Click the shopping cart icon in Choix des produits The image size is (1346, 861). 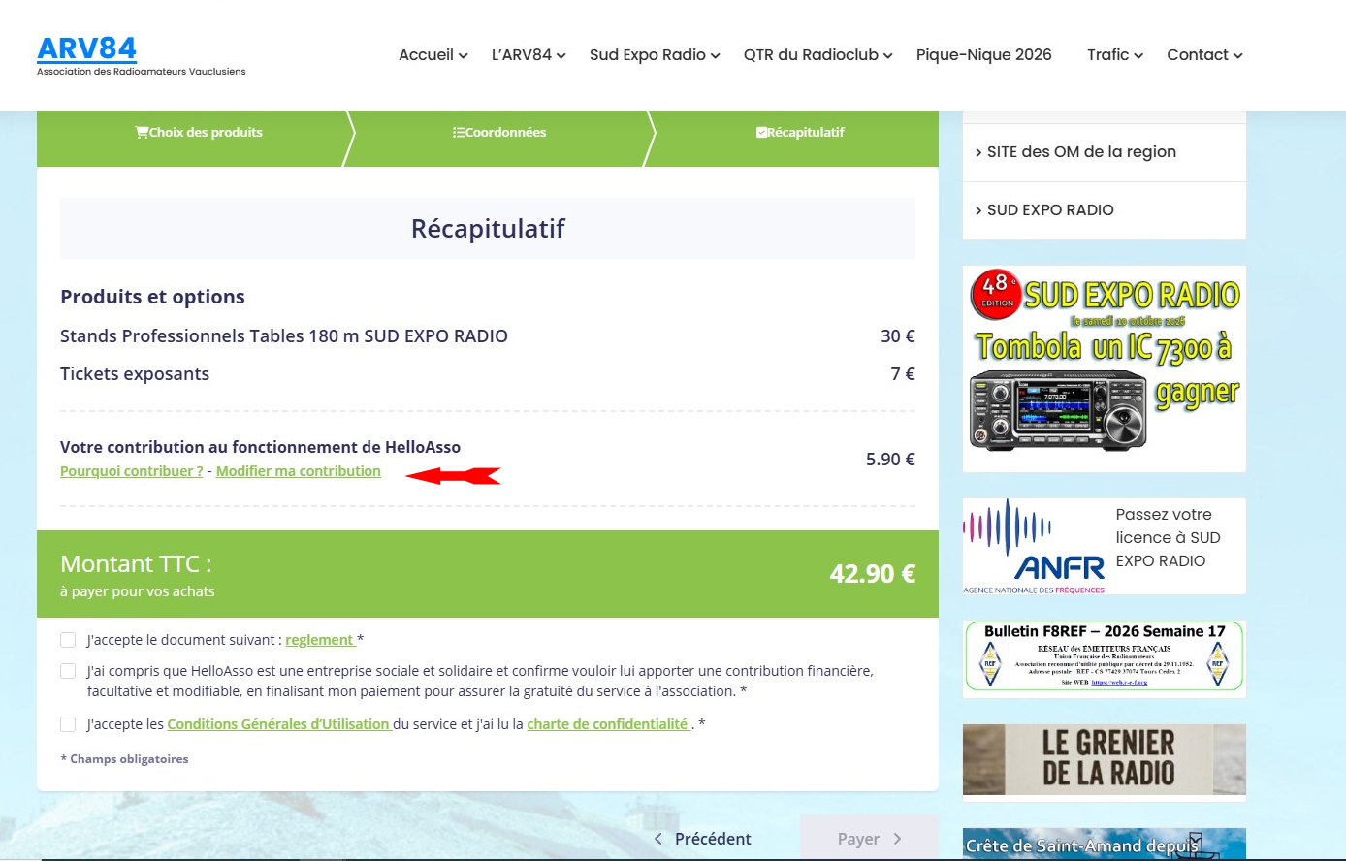pos(142,133)
